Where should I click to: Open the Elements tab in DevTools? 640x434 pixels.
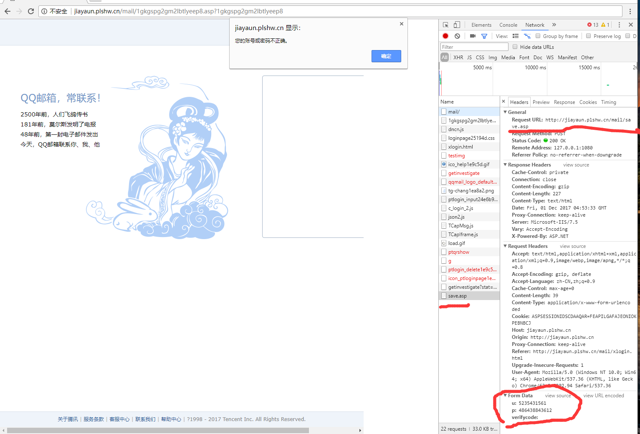coord(481,25)
